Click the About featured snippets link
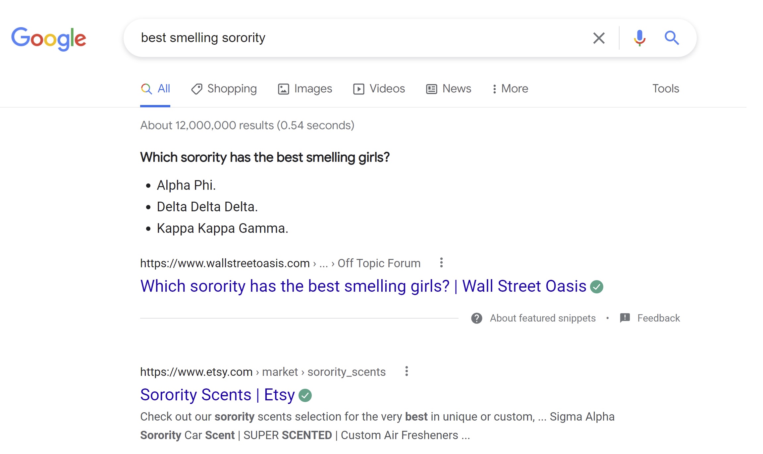 point(543,318)
